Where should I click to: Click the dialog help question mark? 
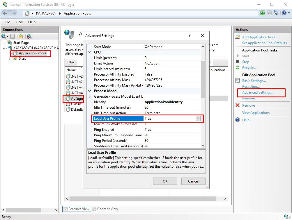[x=190, y=35]
